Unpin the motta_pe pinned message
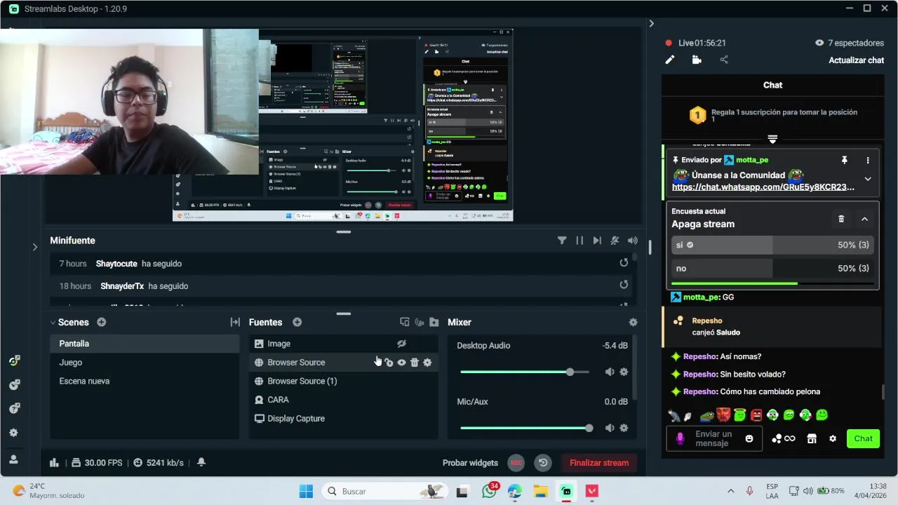This screenshot has height=505, width=898. 845,160
